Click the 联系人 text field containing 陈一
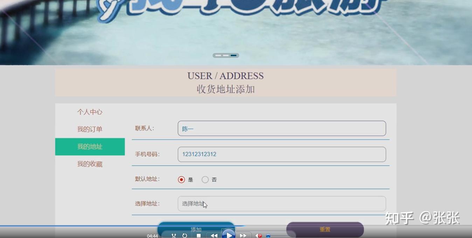This screenshot has width=472, height=238. coord(282,128)
